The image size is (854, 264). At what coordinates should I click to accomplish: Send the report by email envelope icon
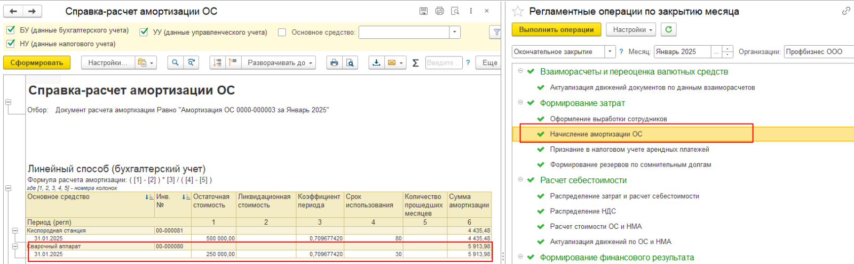click(x=392, y=63)
